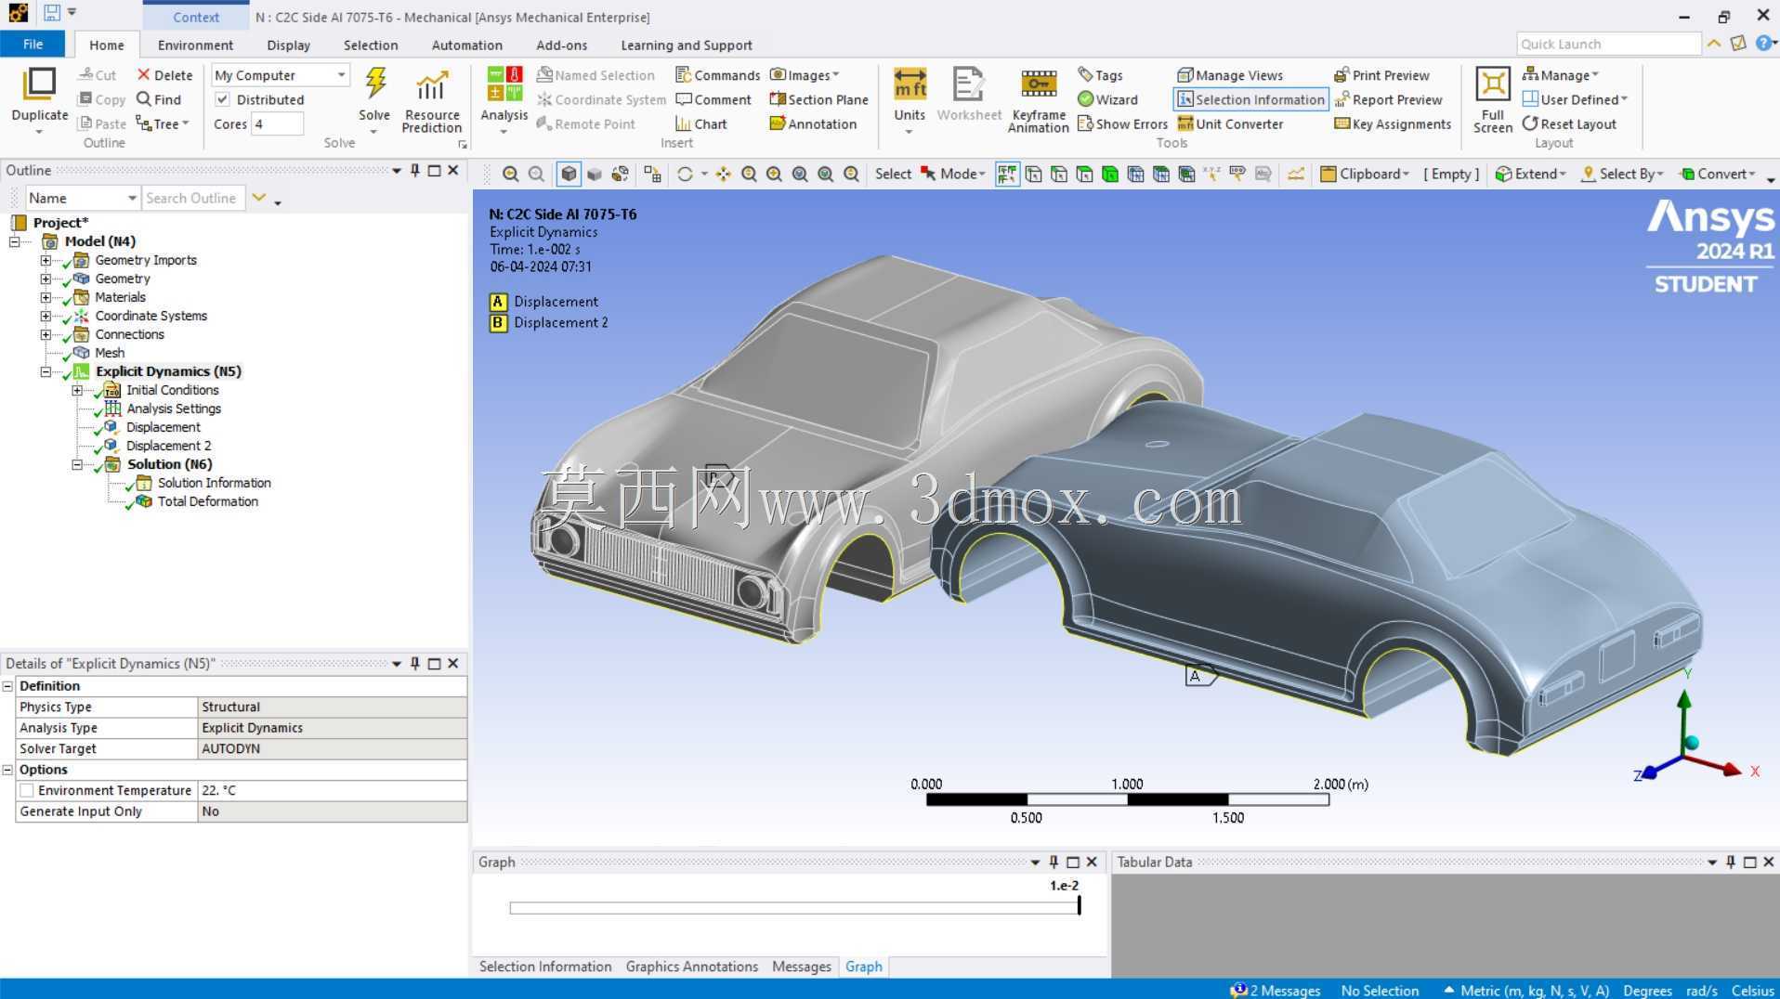
Task: Click the Commands button
Action: point(717,75)
